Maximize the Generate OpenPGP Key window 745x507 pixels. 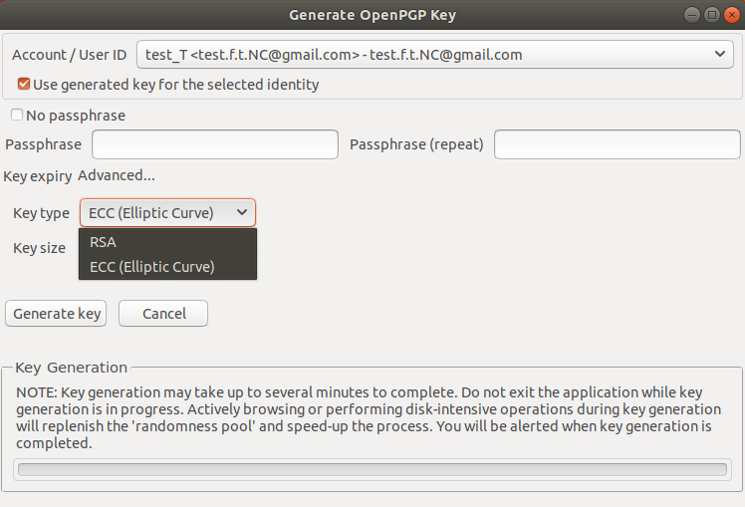tap(712, 15)
